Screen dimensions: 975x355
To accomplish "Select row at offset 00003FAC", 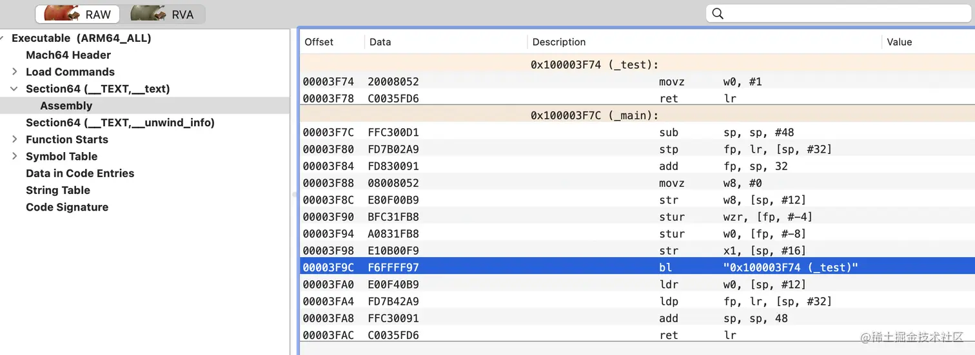I will pyautogui.click(x=637, y=335).
